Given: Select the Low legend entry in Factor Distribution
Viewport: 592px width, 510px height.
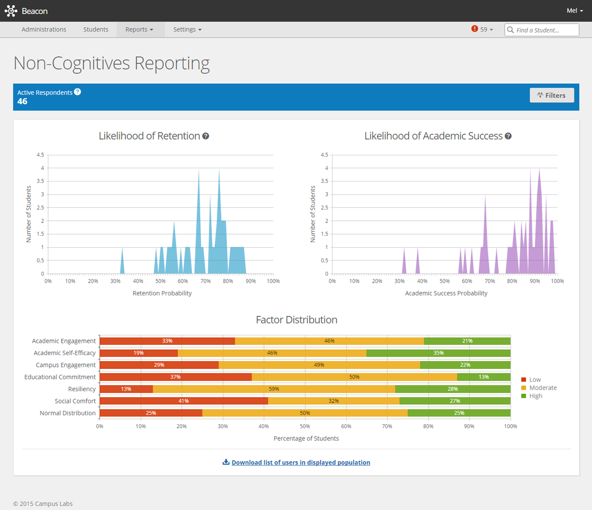Looking at the screenshot, I should tap(536, 380).
